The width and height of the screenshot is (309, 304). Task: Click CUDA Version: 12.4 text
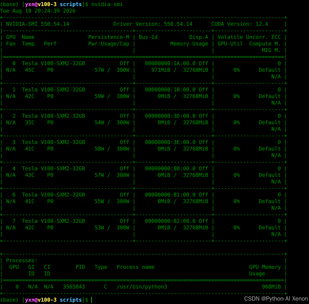pos(240,24)
